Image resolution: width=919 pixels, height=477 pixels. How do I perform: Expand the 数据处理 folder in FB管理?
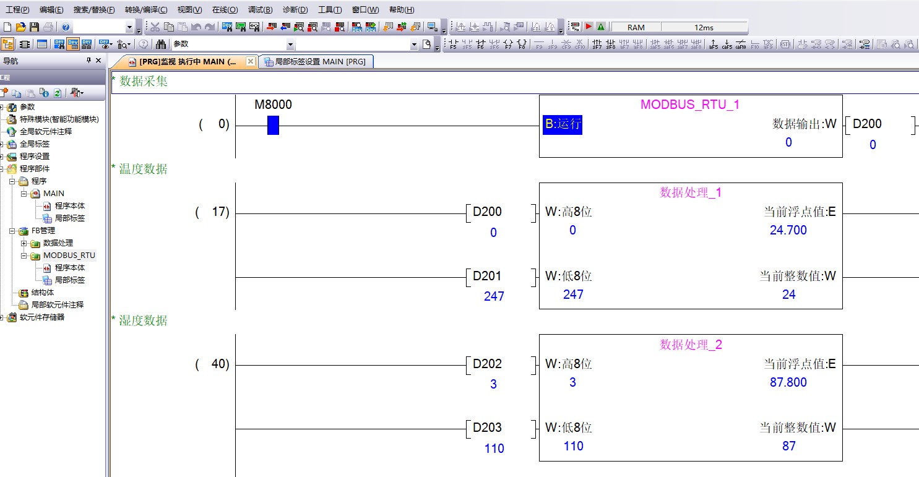(24, 243)
